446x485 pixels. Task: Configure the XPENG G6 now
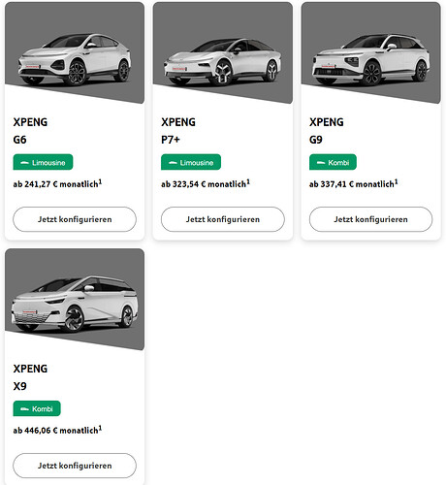coord(75,219)
